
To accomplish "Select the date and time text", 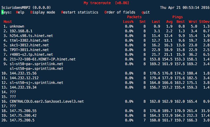I will [185, 8].
